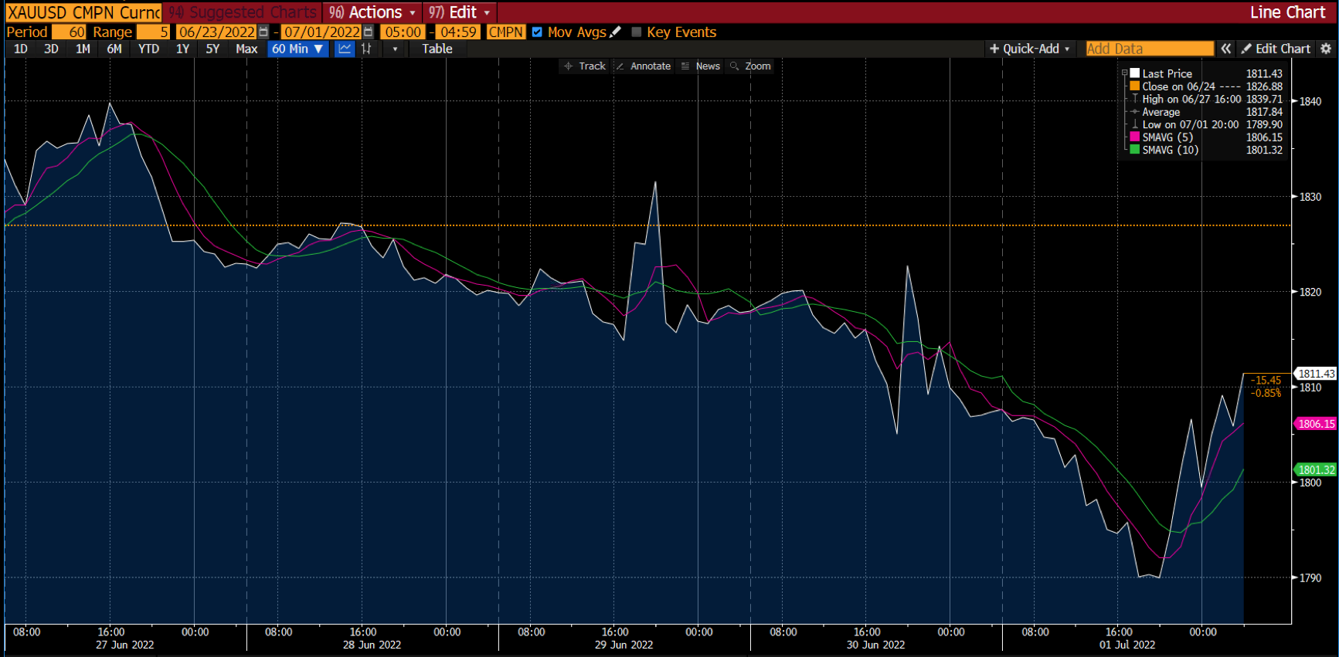Click the double-chevron collapse icon
Image resolution: width=1339 pixels, height=657 pixels.
[1226, 49]
